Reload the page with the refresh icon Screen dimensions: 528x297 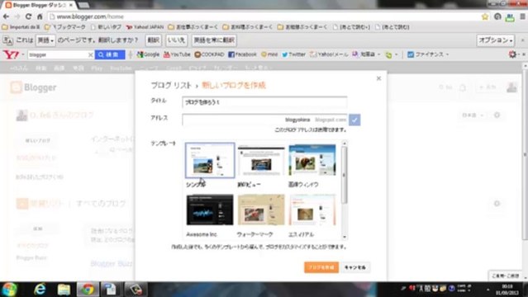28,16
